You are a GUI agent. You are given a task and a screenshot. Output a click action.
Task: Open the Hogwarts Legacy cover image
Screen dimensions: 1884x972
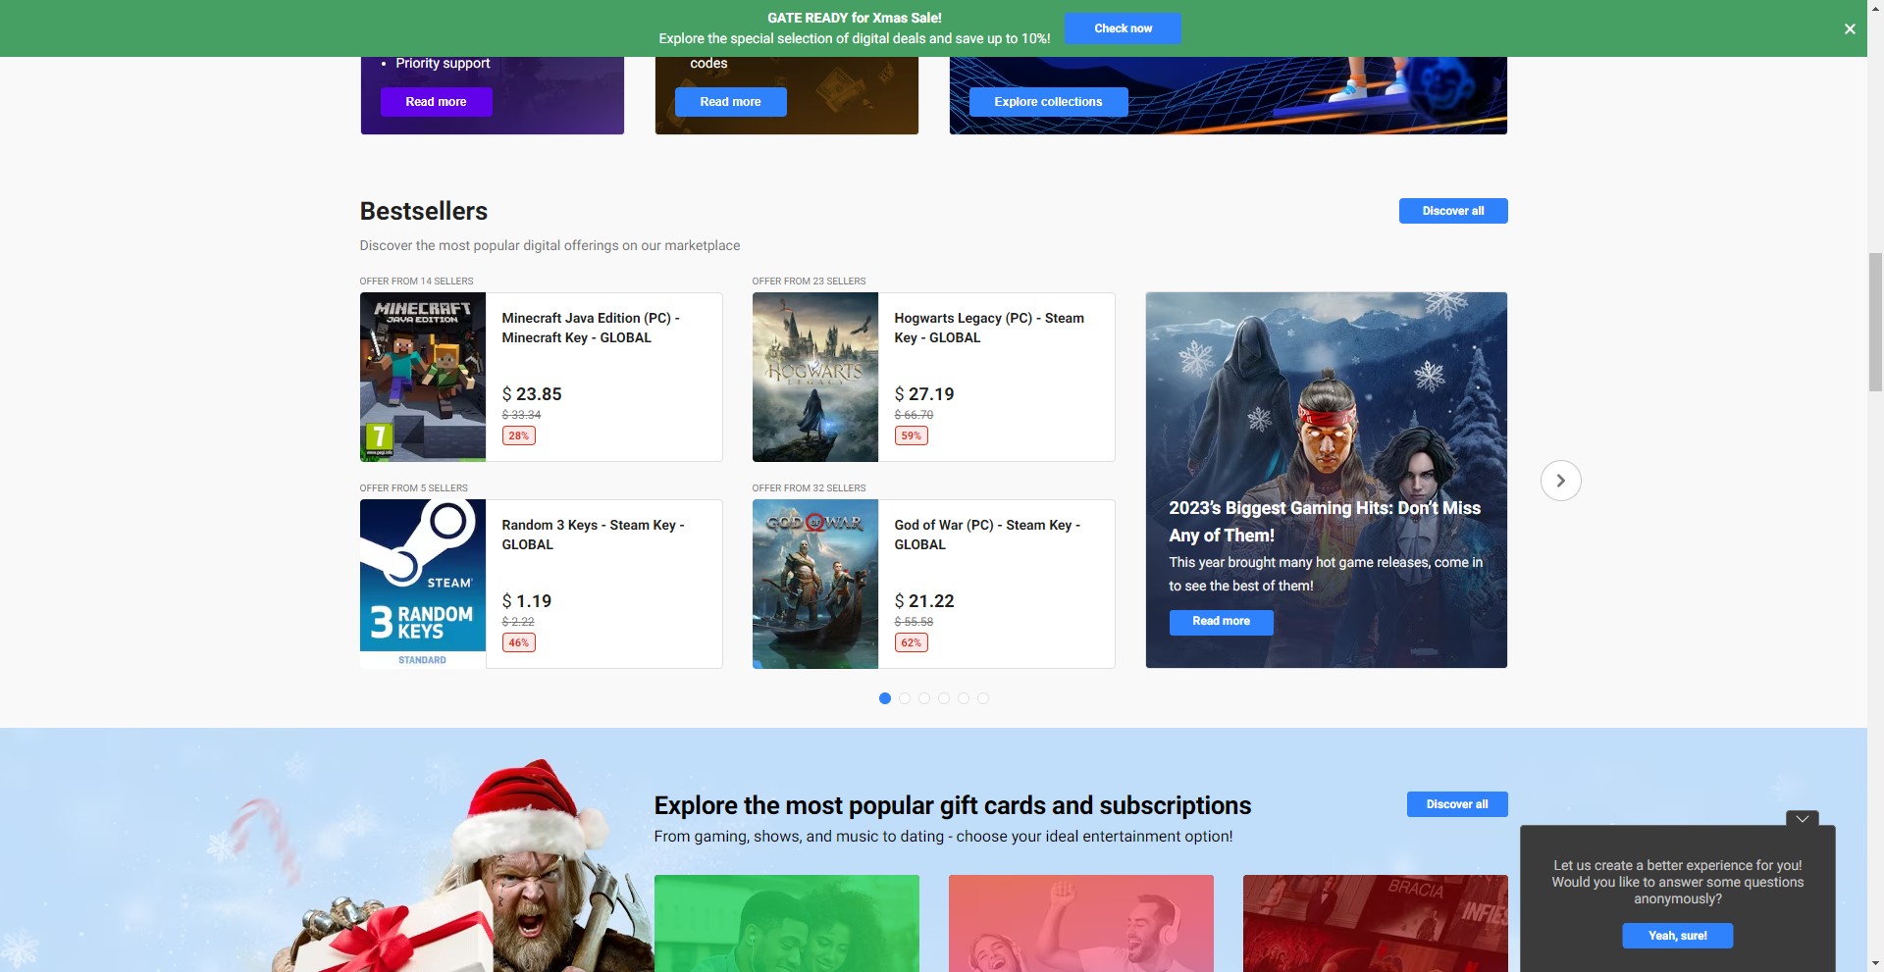point(815,377)
